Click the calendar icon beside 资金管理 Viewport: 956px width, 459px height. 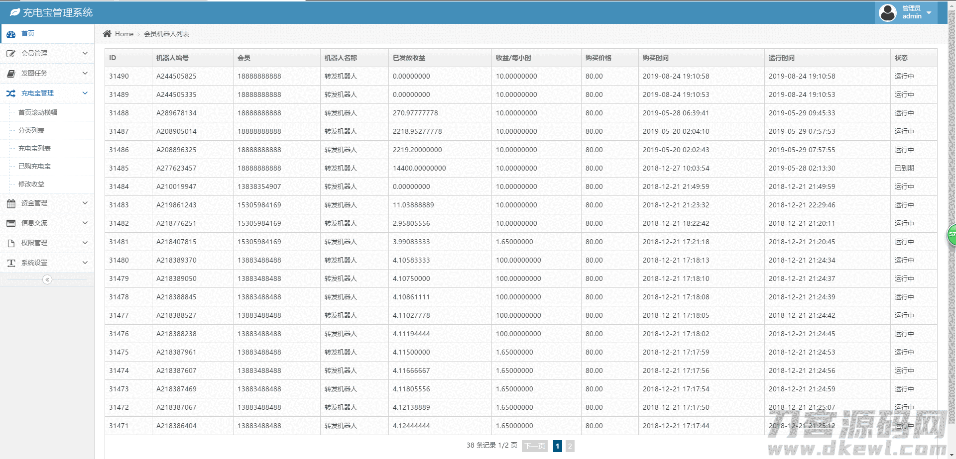pos(11,203)
